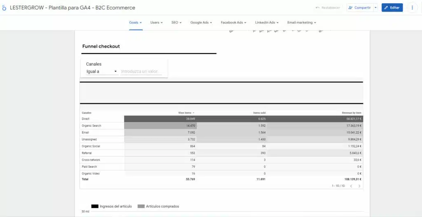Select the Organic Social channel row
The height and width of the screenshot is (217, 422).
pos(221,146)
